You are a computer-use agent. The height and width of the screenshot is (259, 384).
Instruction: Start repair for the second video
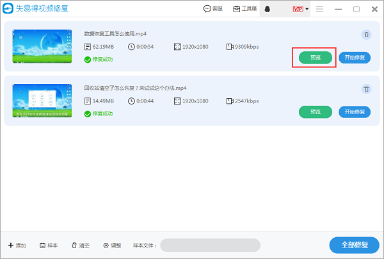pyautogui.click(x=355, y=112)
